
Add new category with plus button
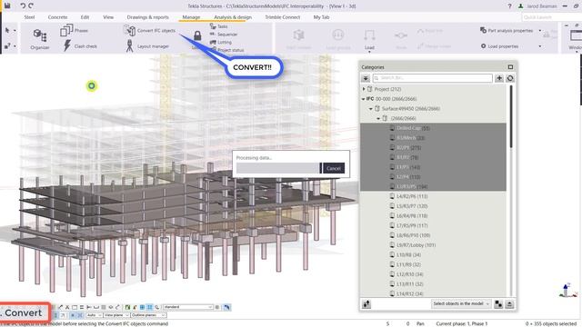click(x=499, y=78)
